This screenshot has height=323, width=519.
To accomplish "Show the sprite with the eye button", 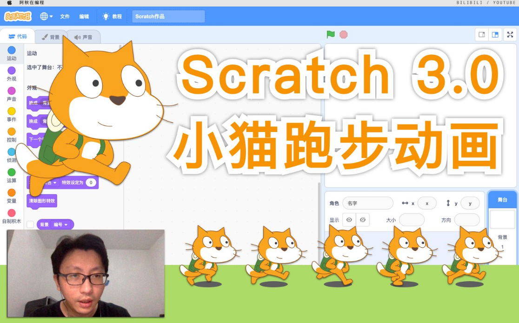I will click(349, 220).
